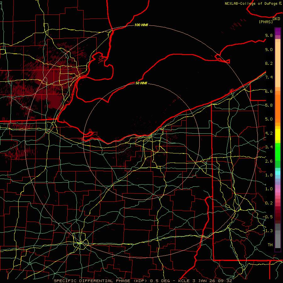Viewport: 283px width, 283px height.
Task: Click the TH threshold label on the legend
Action: [270, 245]
